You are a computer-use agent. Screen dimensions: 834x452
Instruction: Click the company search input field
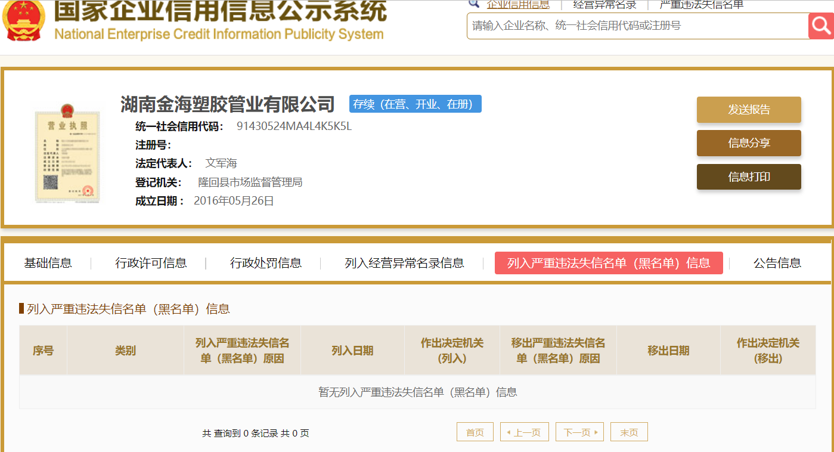pos(637,26)
